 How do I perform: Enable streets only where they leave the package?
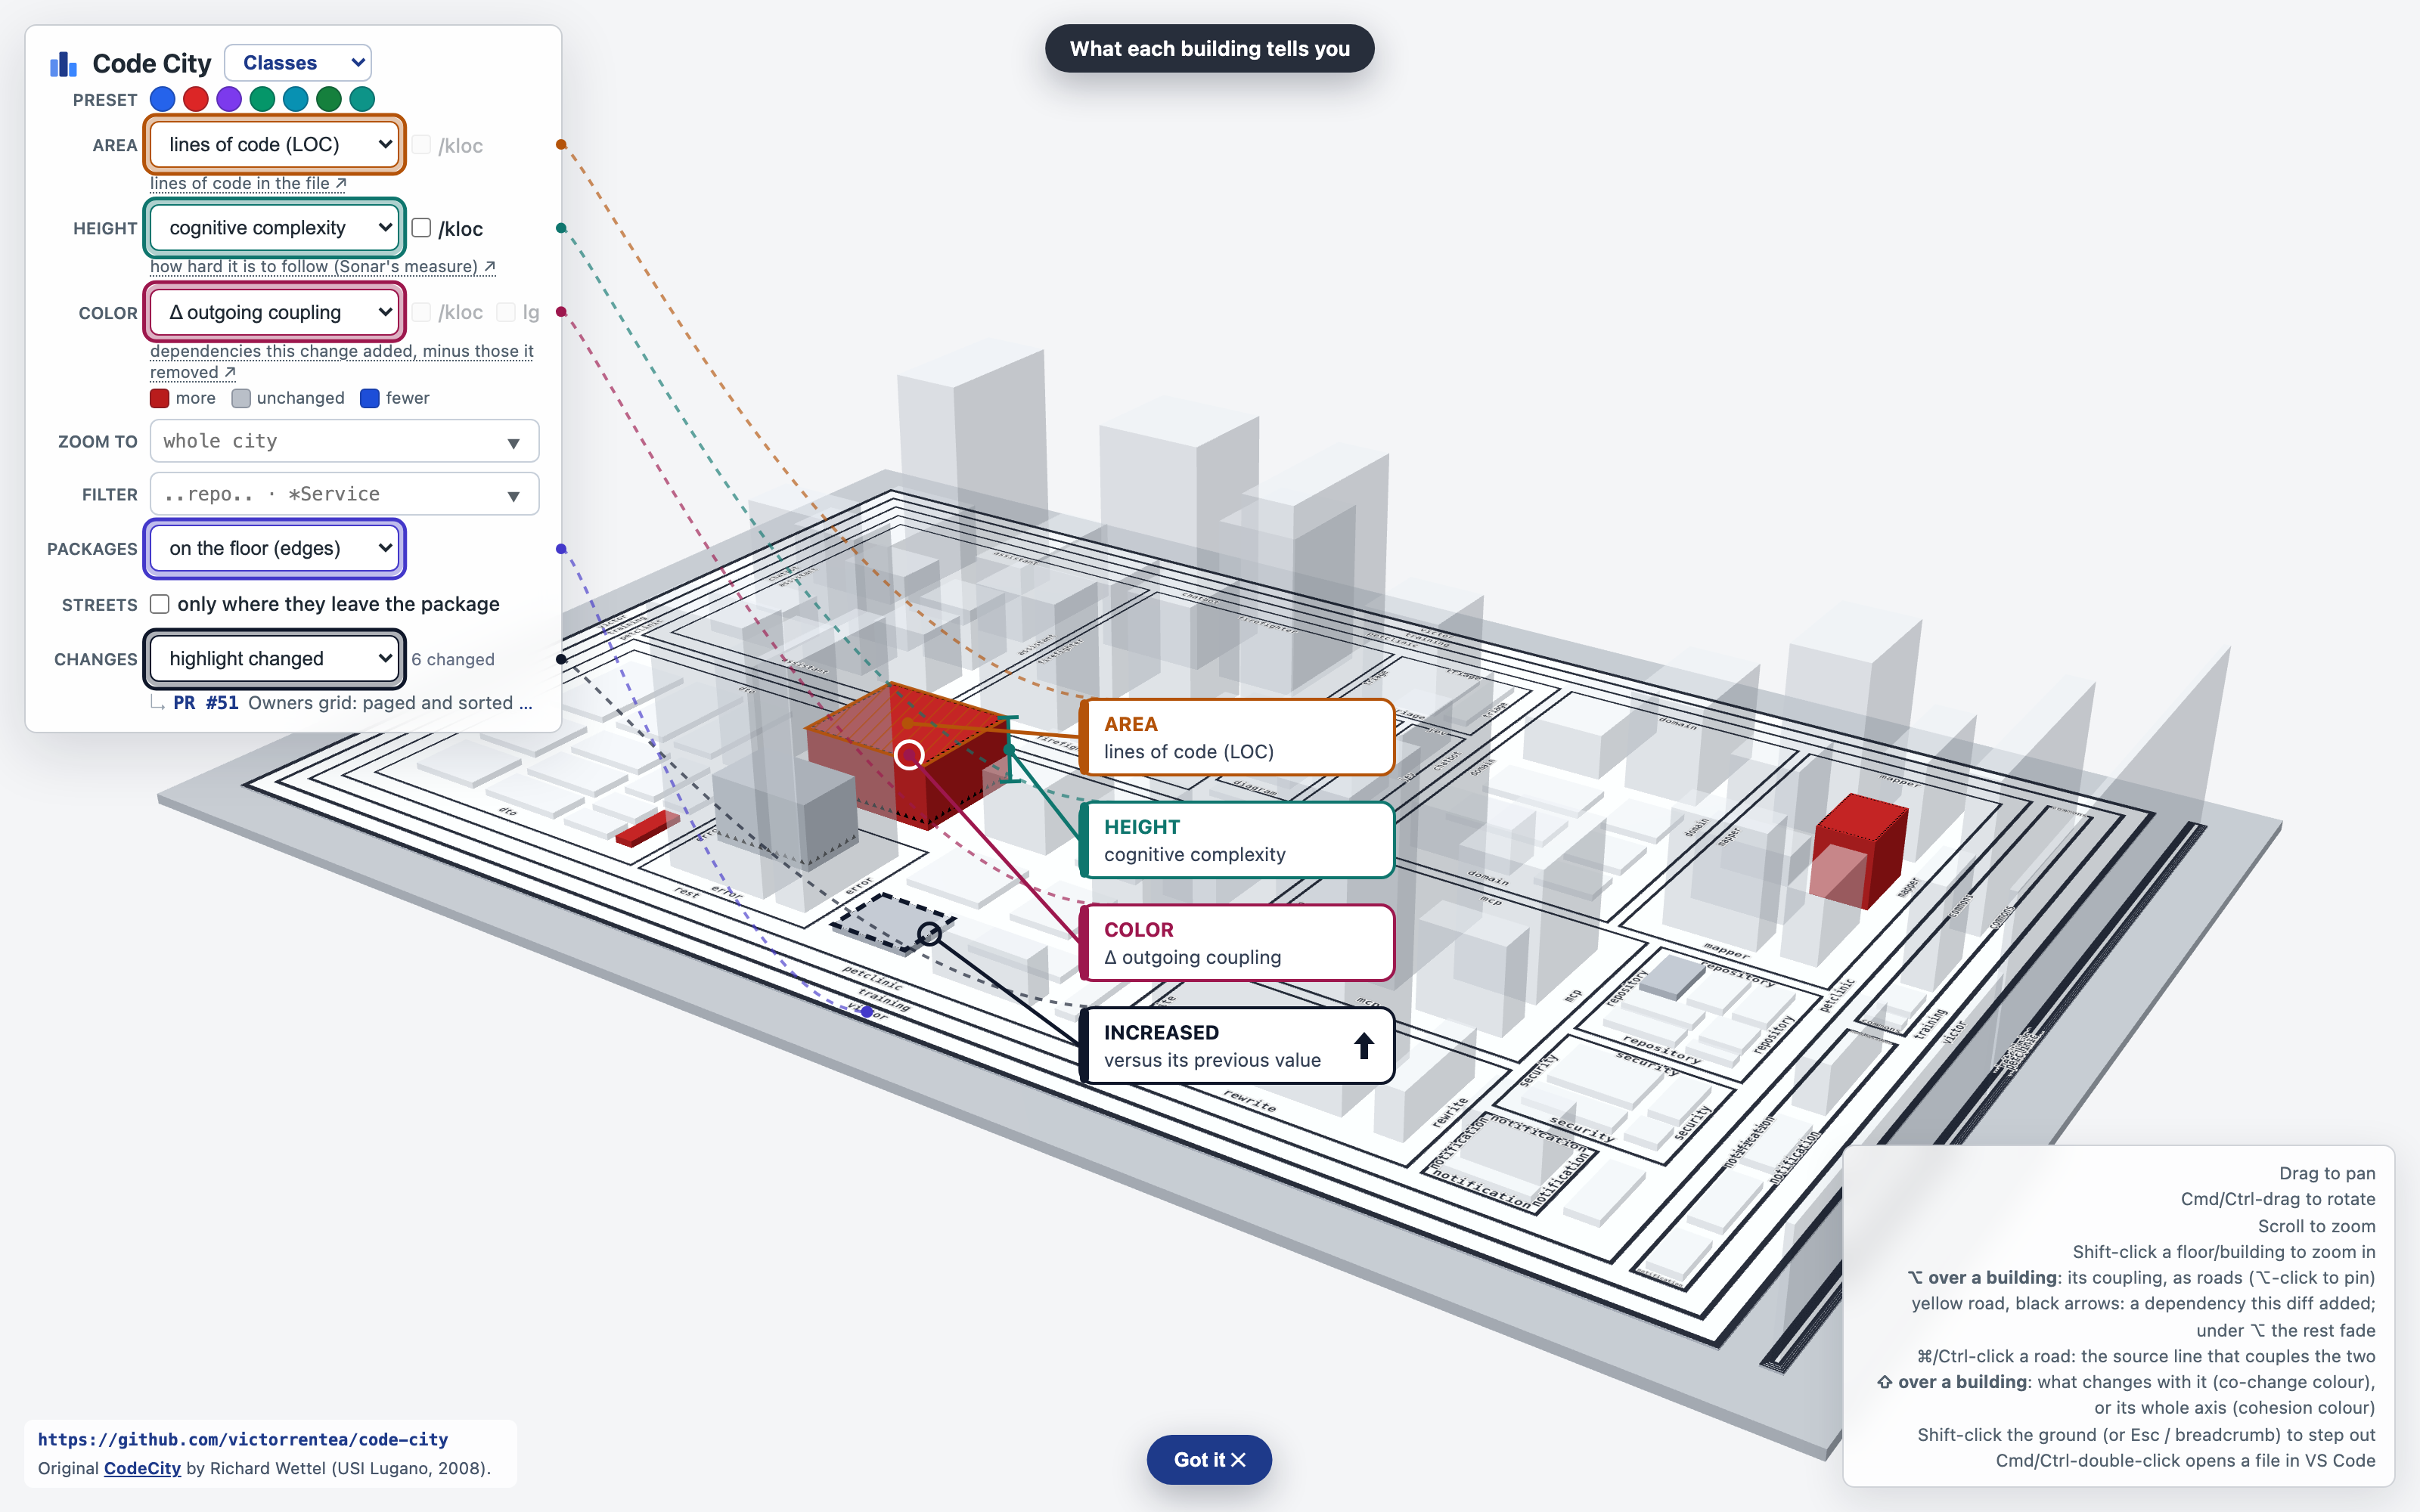click(x=159, y=604)
